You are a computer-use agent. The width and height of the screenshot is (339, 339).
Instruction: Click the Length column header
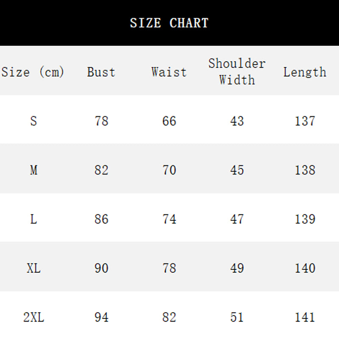[305, 72]
